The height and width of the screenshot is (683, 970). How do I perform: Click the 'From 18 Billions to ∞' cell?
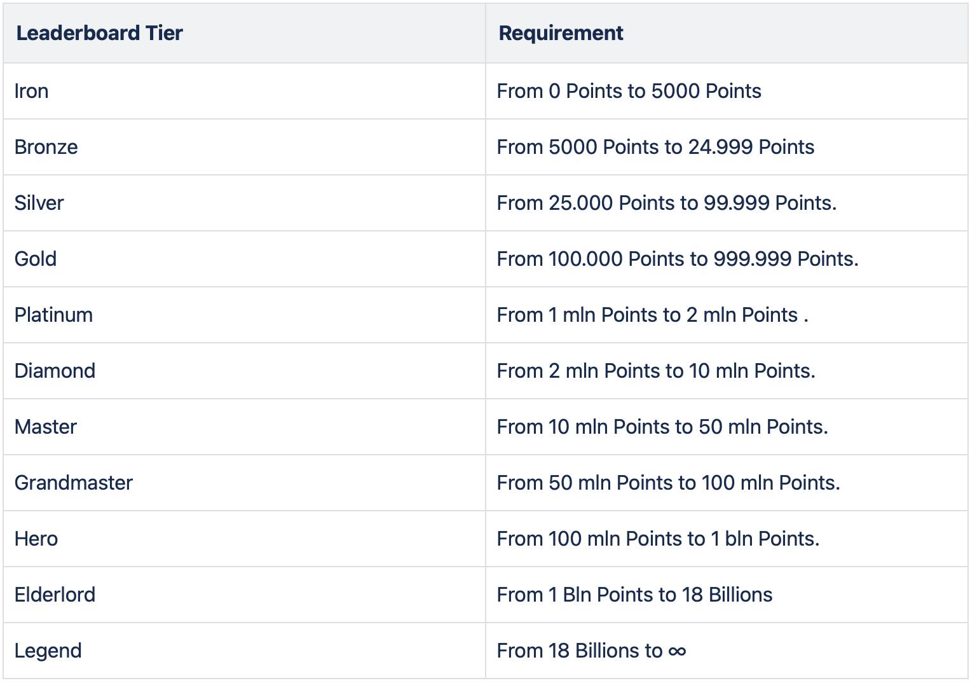pos(727,651)
